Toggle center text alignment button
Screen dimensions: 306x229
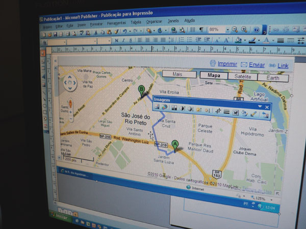click(x=147, y=40)
